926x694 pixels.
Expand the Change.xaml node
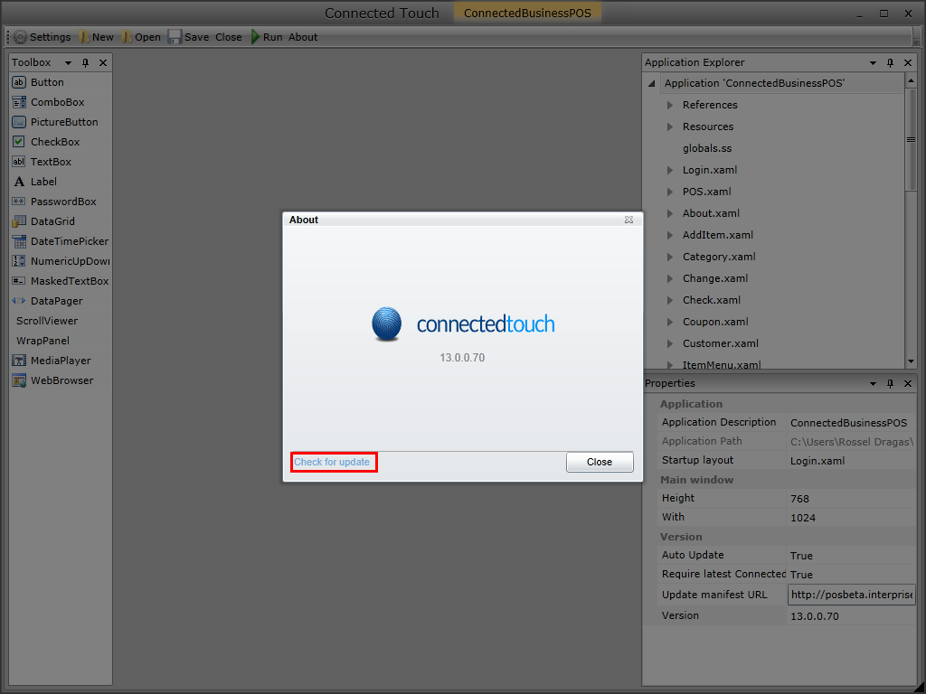(x=670, y=278)
